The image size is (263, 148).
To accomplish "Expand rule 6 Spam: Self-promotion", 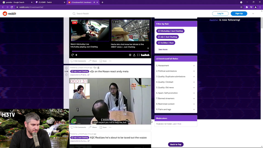I will pyautogui.click(x=175, y=93).
